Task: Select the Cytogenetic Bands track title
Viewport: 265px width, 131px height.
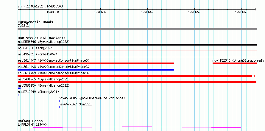Action: (35, 22)
